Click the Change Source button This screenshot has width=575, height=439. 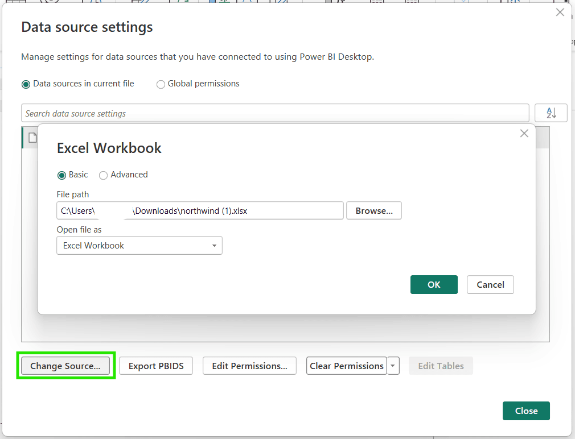(65, 366)
